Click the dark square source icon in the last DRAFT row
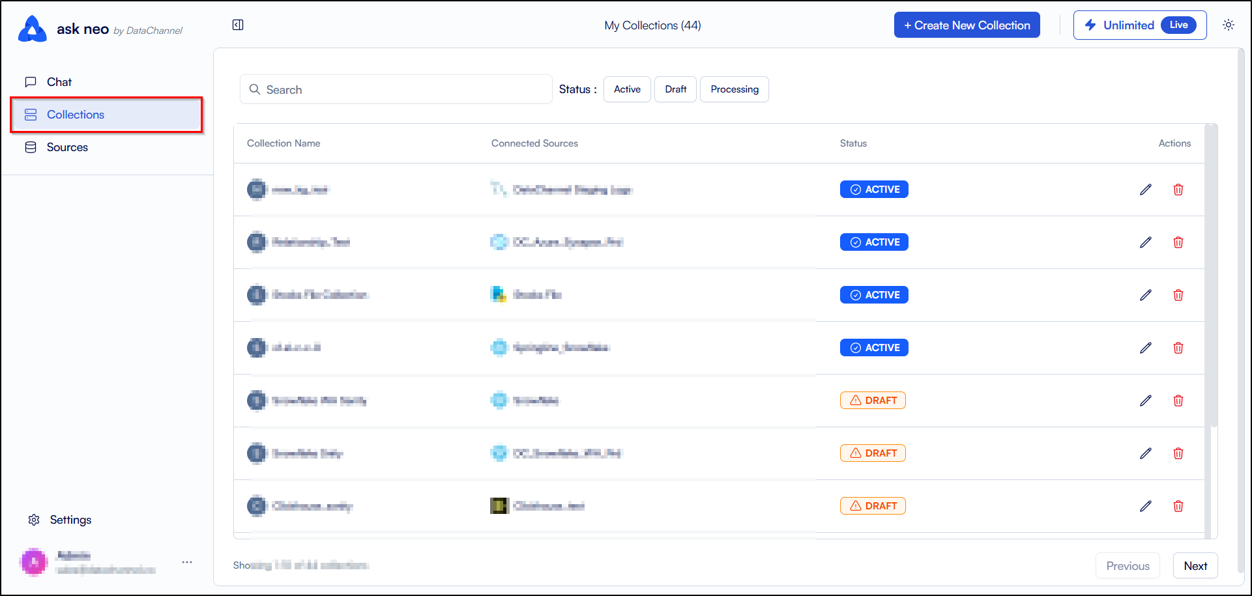Image resolution: width=1252 pixels, height=596 pixels. (x=499, y=505)
